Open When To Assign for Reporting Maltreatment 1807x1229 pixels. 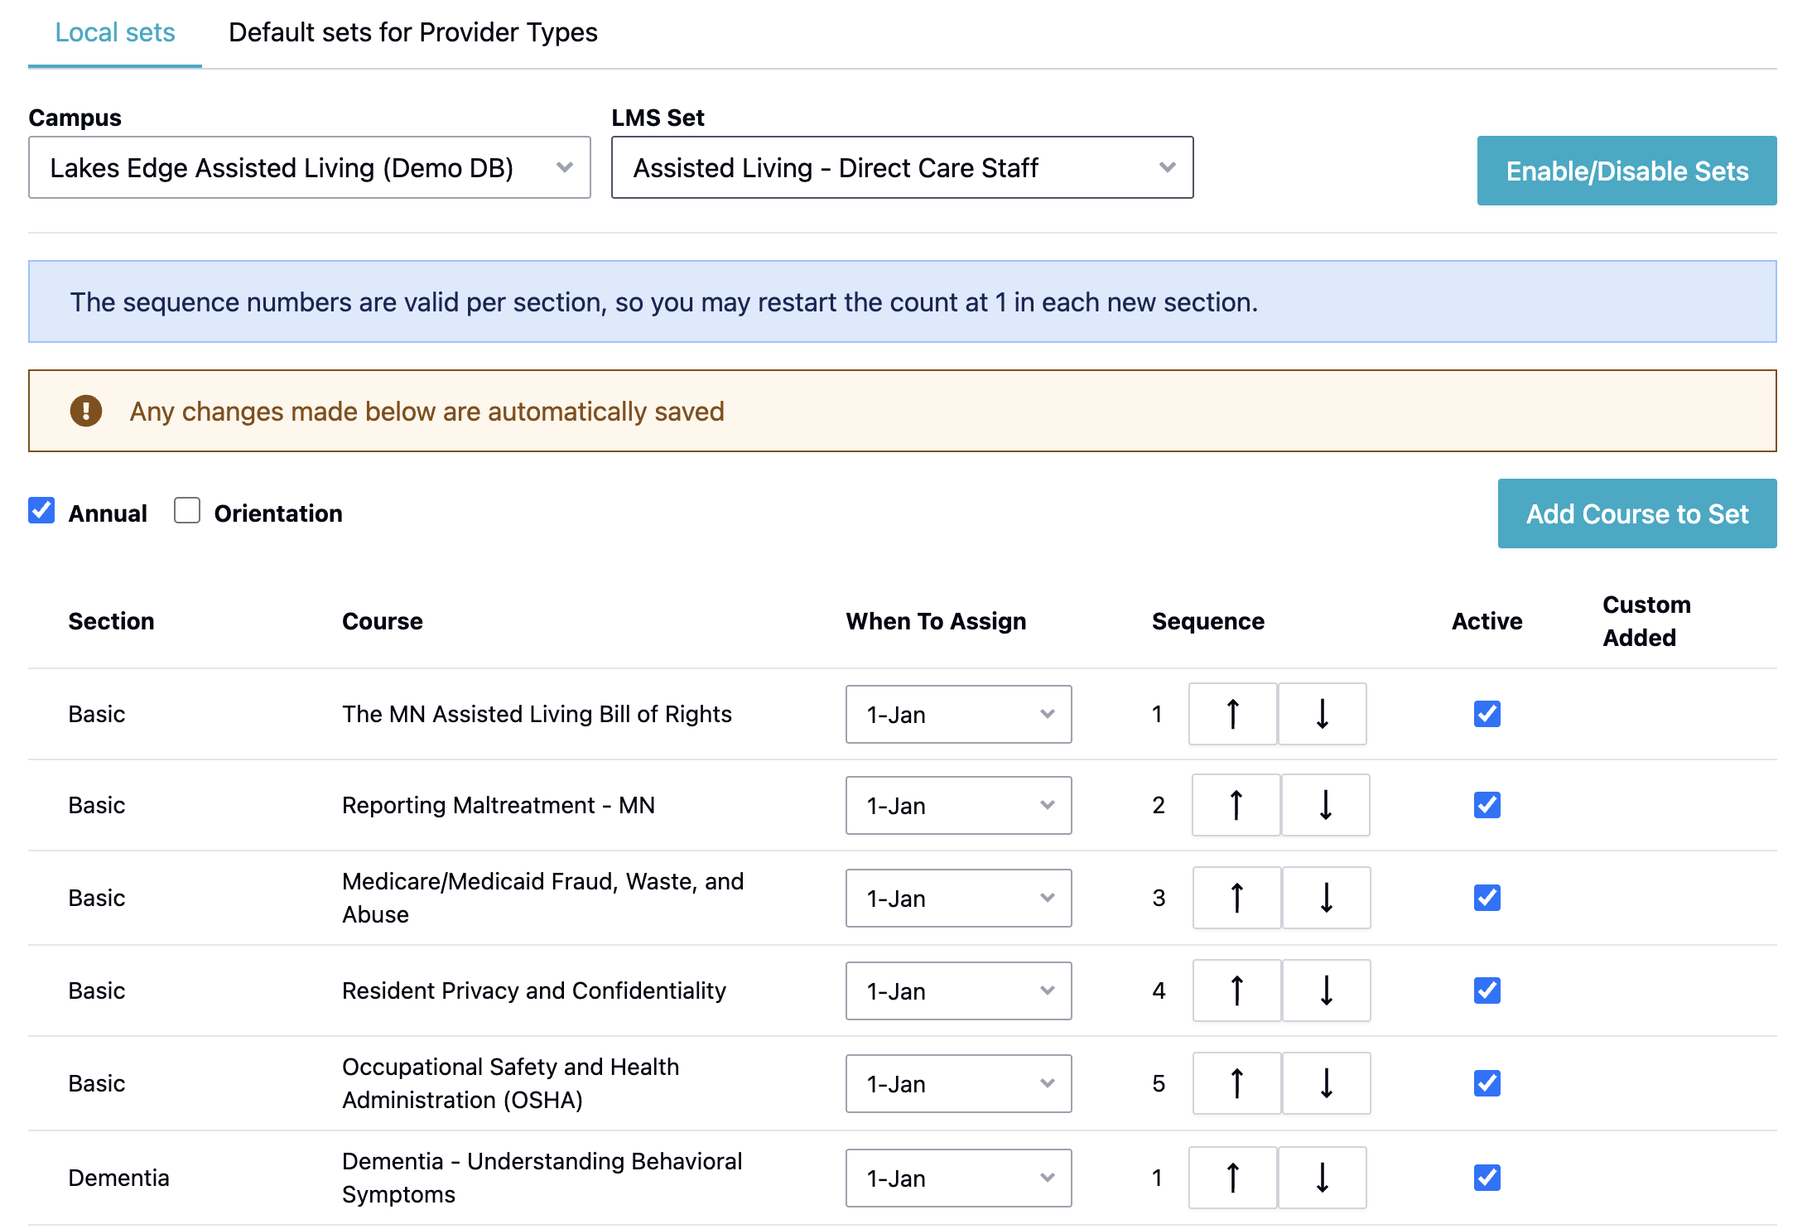coord(958,805)
